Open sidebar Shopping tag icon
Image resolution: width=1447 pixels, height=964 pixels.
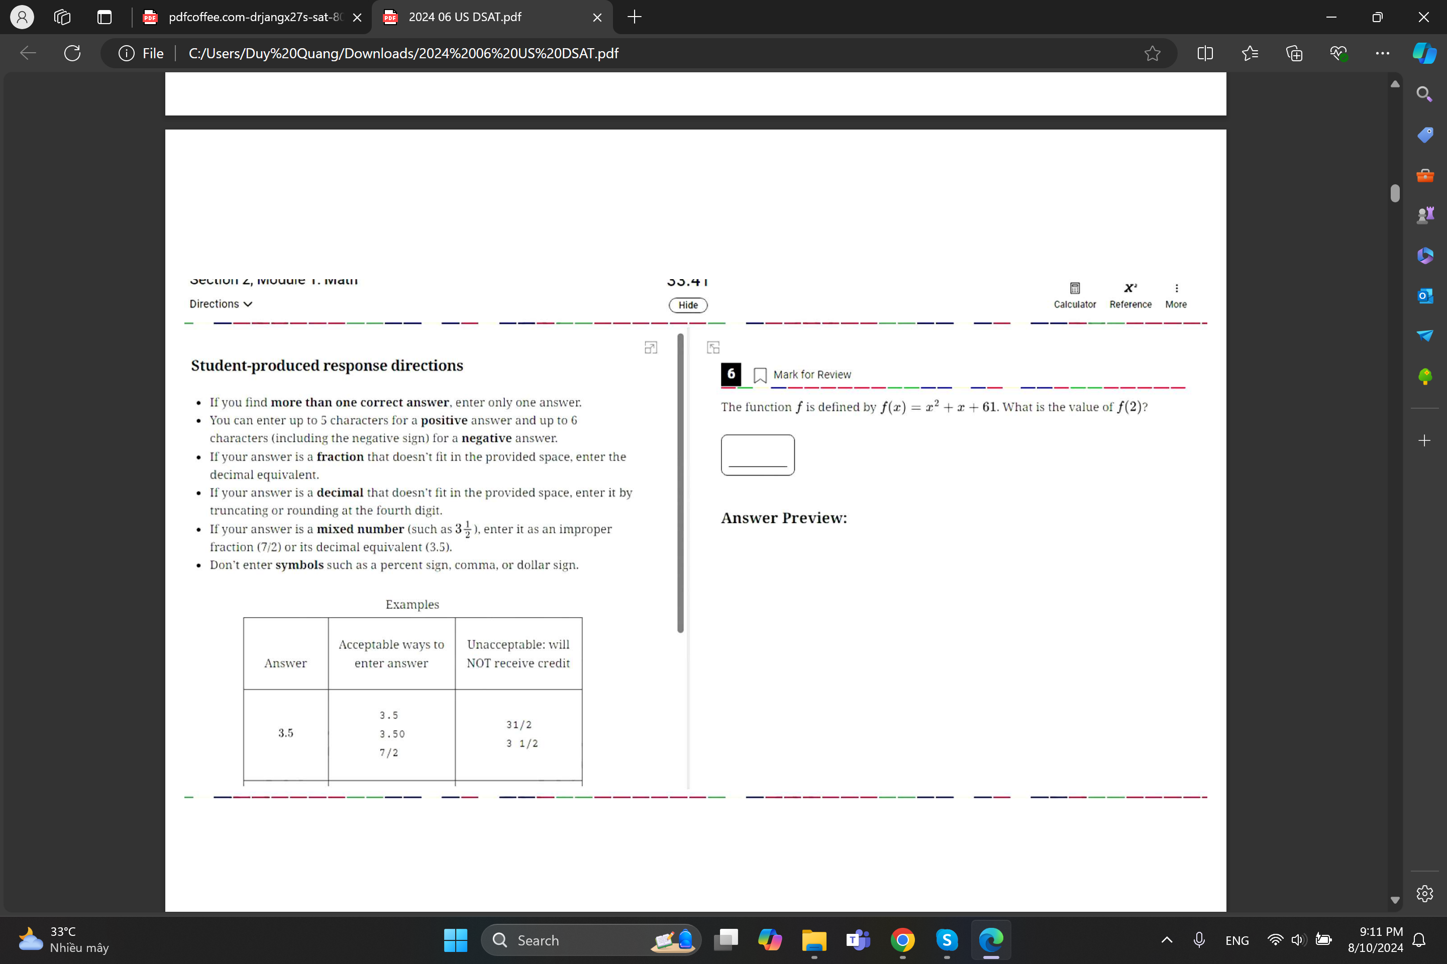(x=1424, y=135)
